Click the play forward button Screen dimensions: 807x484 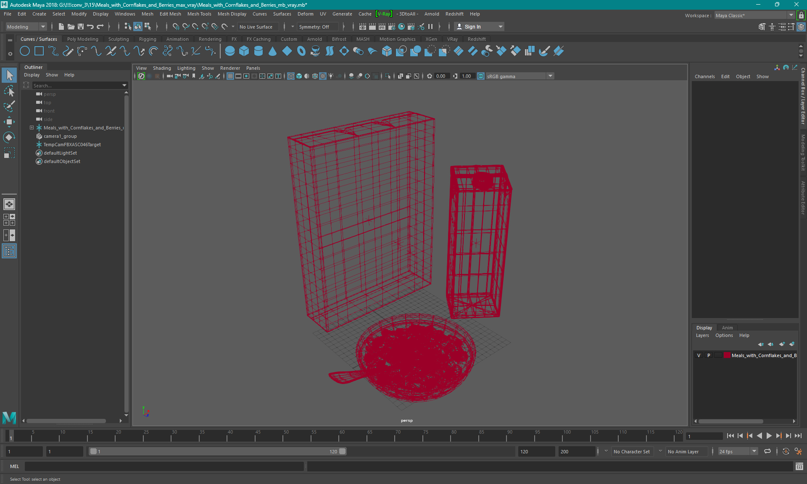[769, 436]
